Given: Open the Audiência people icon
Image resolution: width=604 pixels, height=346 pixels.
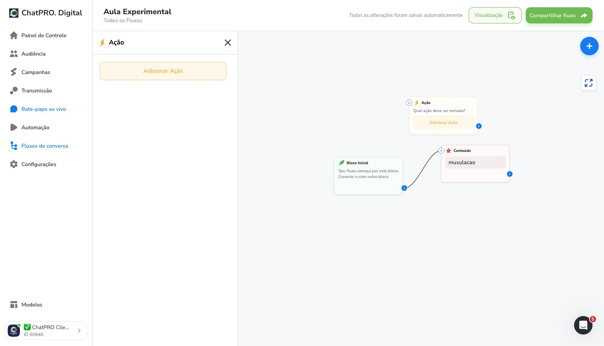Looking at the screenshot, I should coord(14,54).
